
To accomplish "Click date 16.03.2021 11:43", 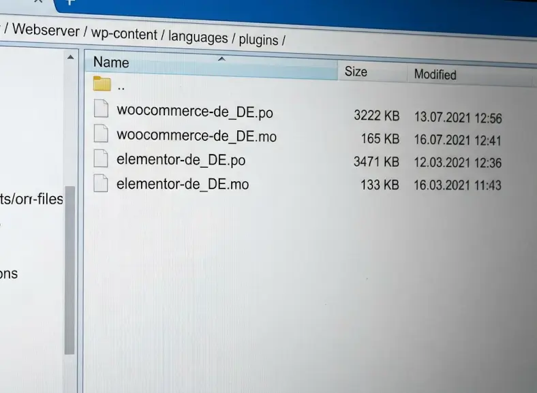I will pos(457,185).
